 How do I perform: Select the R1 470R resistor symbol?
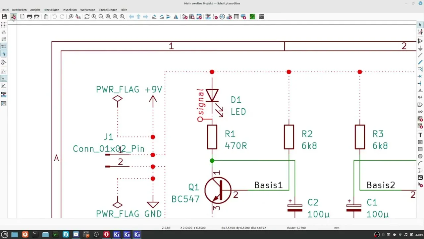point(212,137)
